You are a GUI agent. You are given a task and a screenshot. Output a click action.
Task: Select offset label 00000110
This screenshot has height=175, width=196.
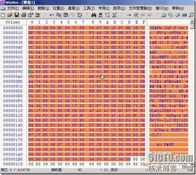pos(13,111)
